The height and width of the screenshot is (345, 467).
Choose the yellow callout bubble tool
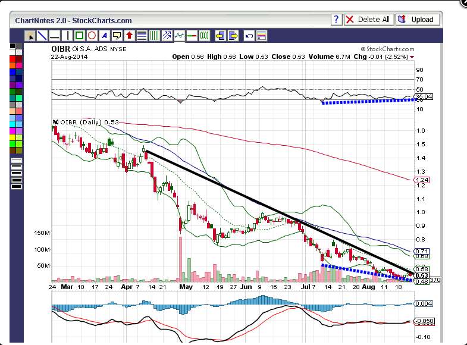click(x=117, y=36)
